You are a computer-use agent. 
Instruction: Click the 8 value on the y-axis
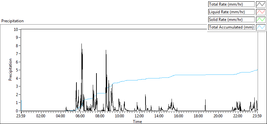point(17,46)
